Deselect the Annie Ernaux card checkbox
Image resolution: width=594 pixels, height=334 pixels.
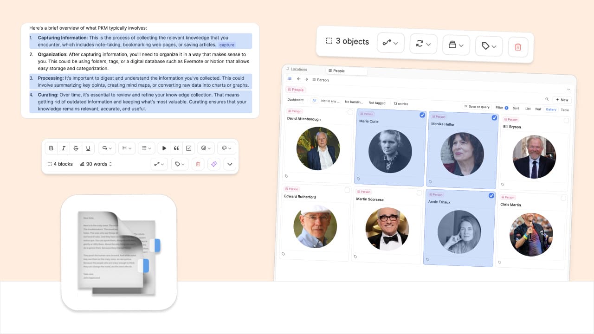(491, 196)
